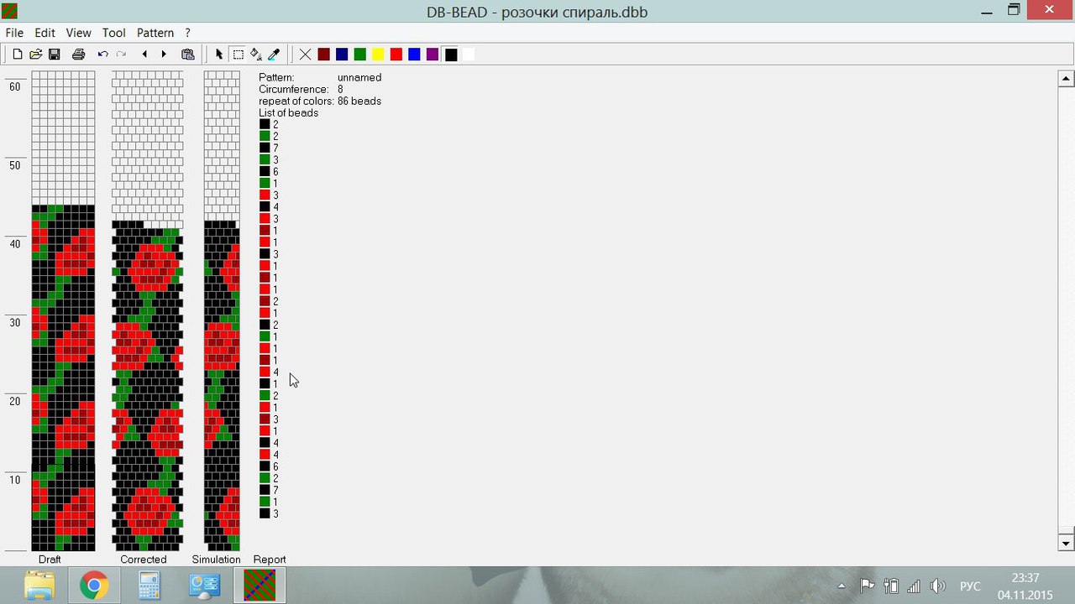Print the pattern with the printer icon
The width and height of the screenshot is (1075, 604).
(x=79, y=55)
